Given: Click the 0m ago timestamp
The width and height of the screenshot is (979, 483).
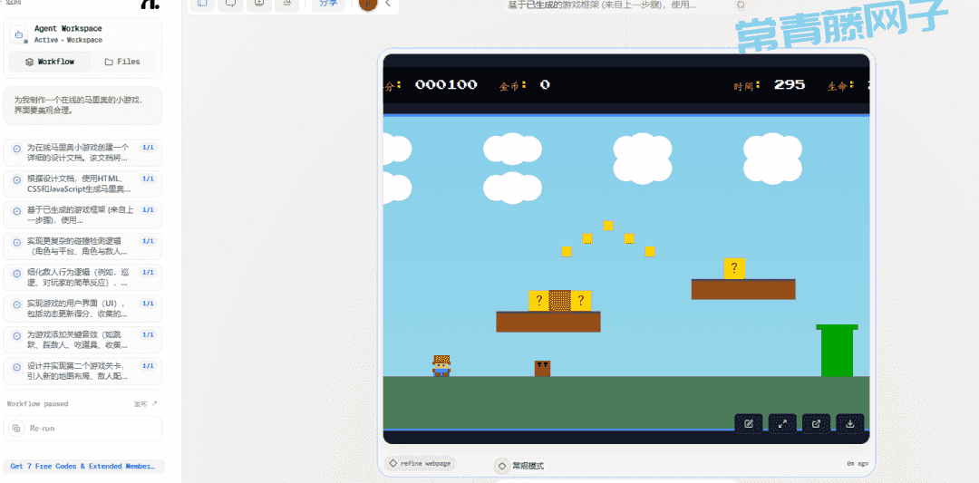Looking at the screenshot, I should pos(858,464).
